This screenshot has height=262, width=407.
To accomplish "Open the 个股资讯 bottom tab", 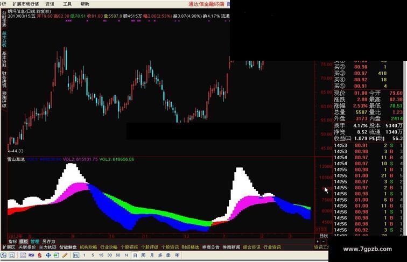I will pyautogui.click(x=170, y=247).
